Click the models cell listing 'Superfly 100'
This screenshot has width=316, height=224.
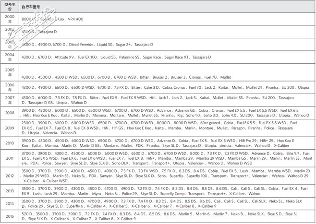tap(167, 176)
